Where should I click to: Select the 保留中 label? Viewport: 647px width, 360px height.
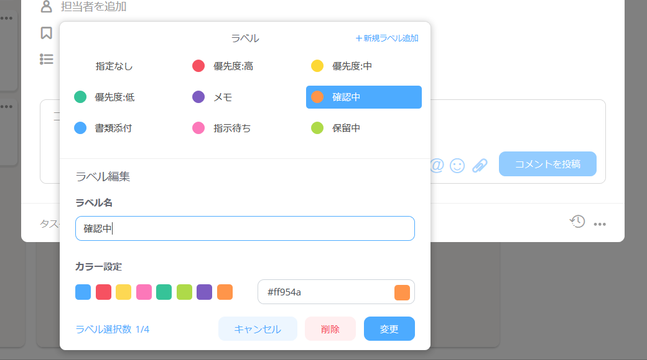[346, 128]
